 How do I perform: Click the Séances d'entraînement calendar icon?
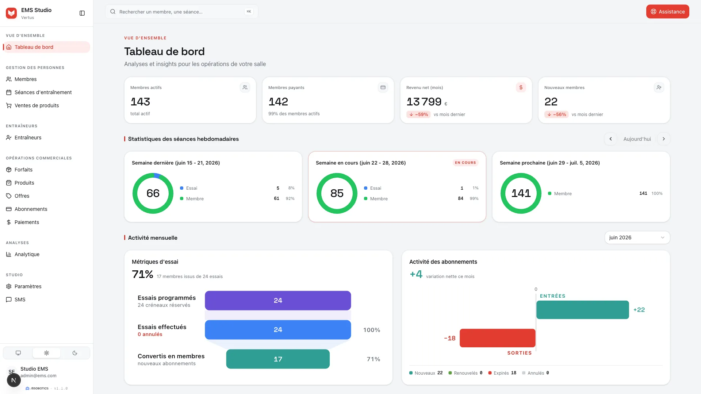coord(9,92)
